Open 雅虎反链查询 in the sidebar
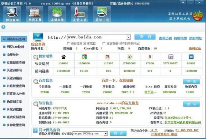206x139 pixels. pos(14,117)
